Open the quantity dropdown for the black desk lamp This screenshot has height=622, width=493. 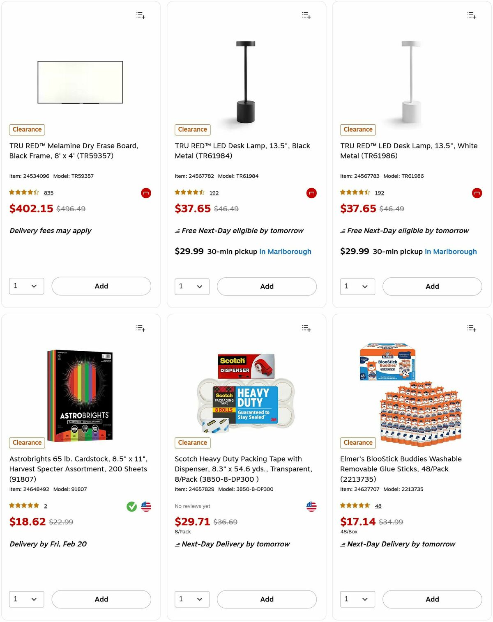192,286
